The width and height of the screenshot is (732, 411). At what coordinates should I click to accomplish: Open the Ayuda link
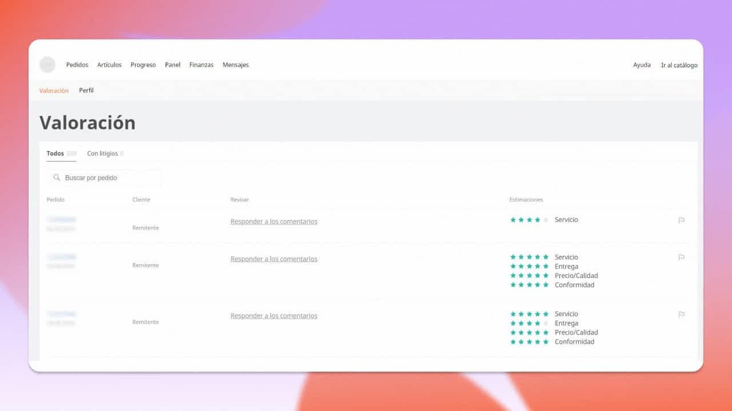pos(642,65)
